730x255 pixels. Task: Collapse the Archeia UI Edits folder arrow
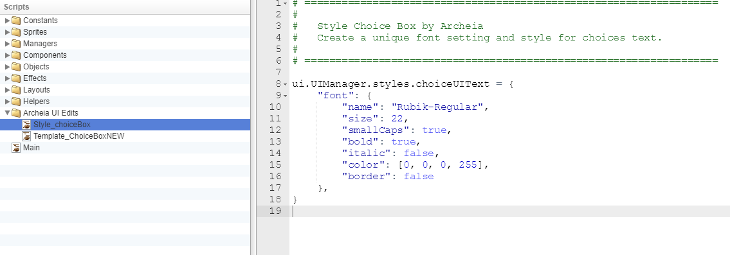(7, 112)
